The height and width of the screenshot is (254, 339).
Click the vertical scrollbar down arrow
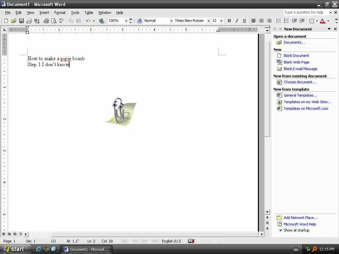pyautogui.click(x=267, y=212)
